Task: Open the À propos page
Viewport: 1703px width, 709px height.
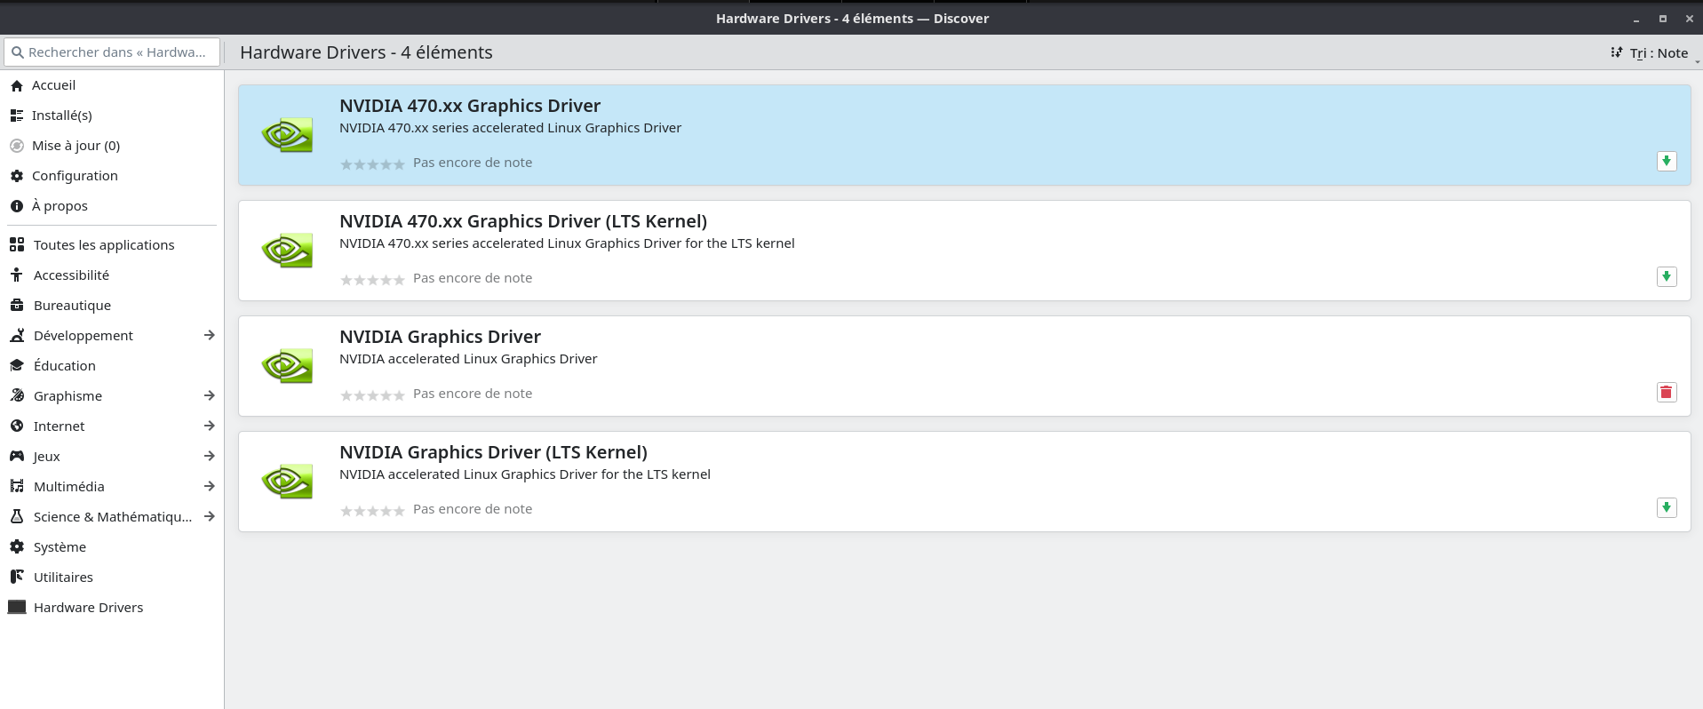Action: (x=112, y=206)
